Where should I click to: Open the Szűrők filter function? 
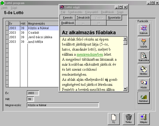[x=143, y=43]
